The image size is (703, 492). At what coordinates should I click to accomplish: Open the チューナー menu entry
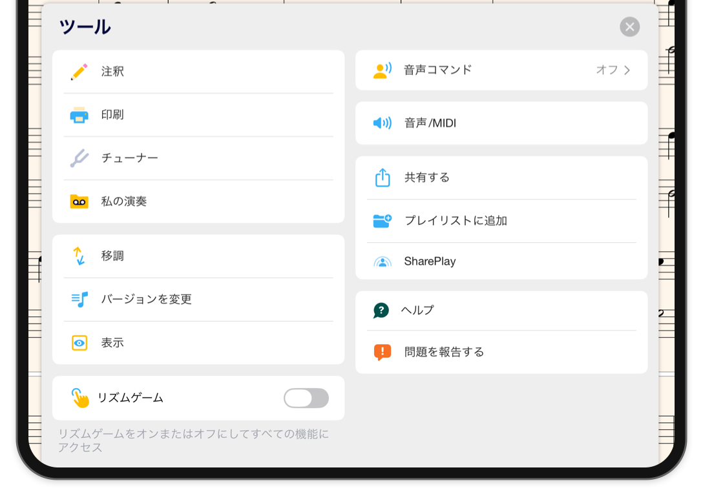point(198,158)
